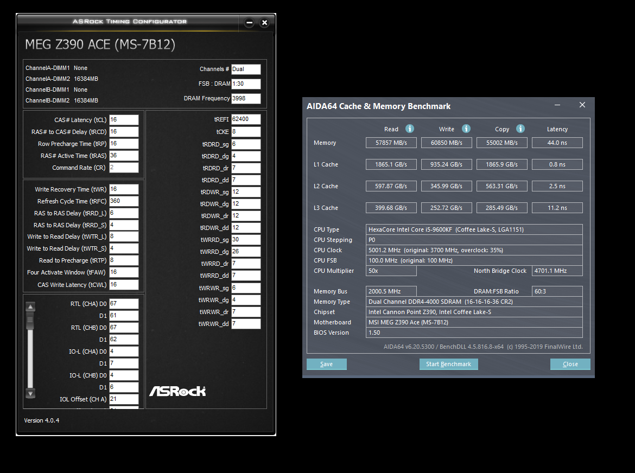Image resolution: width=635 pixels, height=473 pixels.
Task: Click Memory Latency value 44.0 ns
Action: click(x=557, y=143)
